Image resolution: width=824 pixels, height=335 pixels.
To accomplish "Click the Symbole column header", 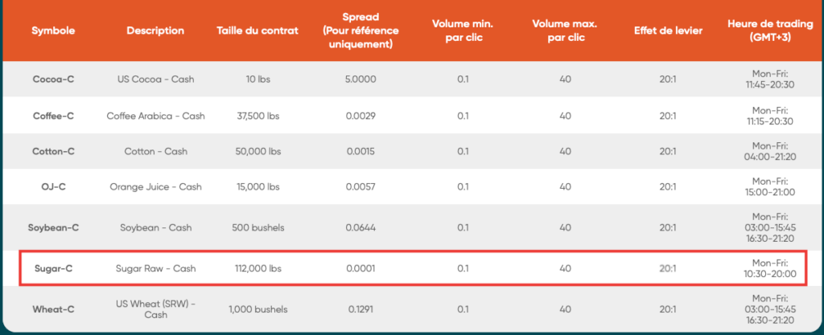I will 54,31.
